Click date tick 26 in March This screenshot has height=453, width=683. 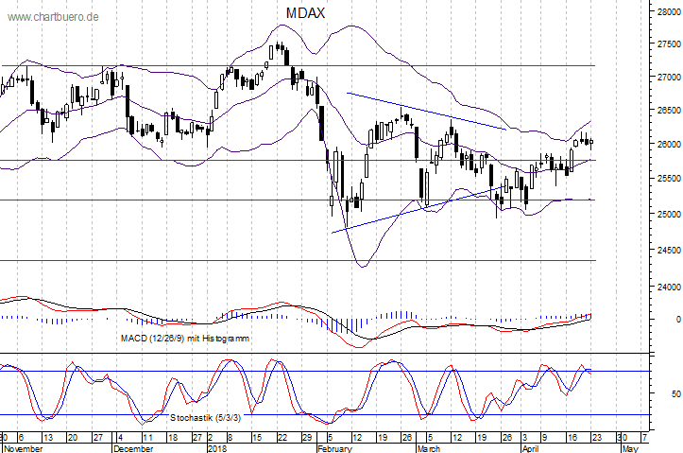coord(506,438)
